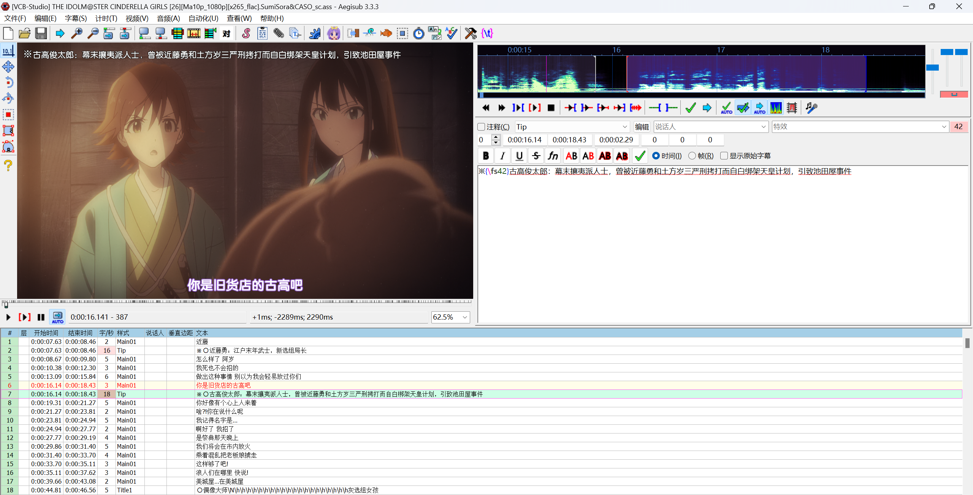Open Options hammer and wrench icon
Screen dimensions: 973x495
pos(471,33)
